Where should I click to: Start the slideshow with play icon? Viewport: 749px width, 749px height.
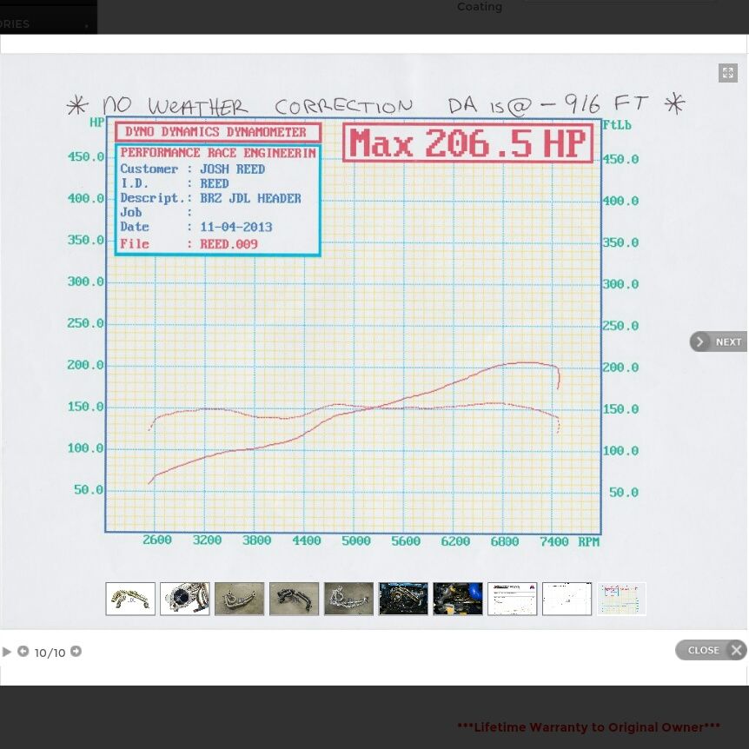click(7, 652)
